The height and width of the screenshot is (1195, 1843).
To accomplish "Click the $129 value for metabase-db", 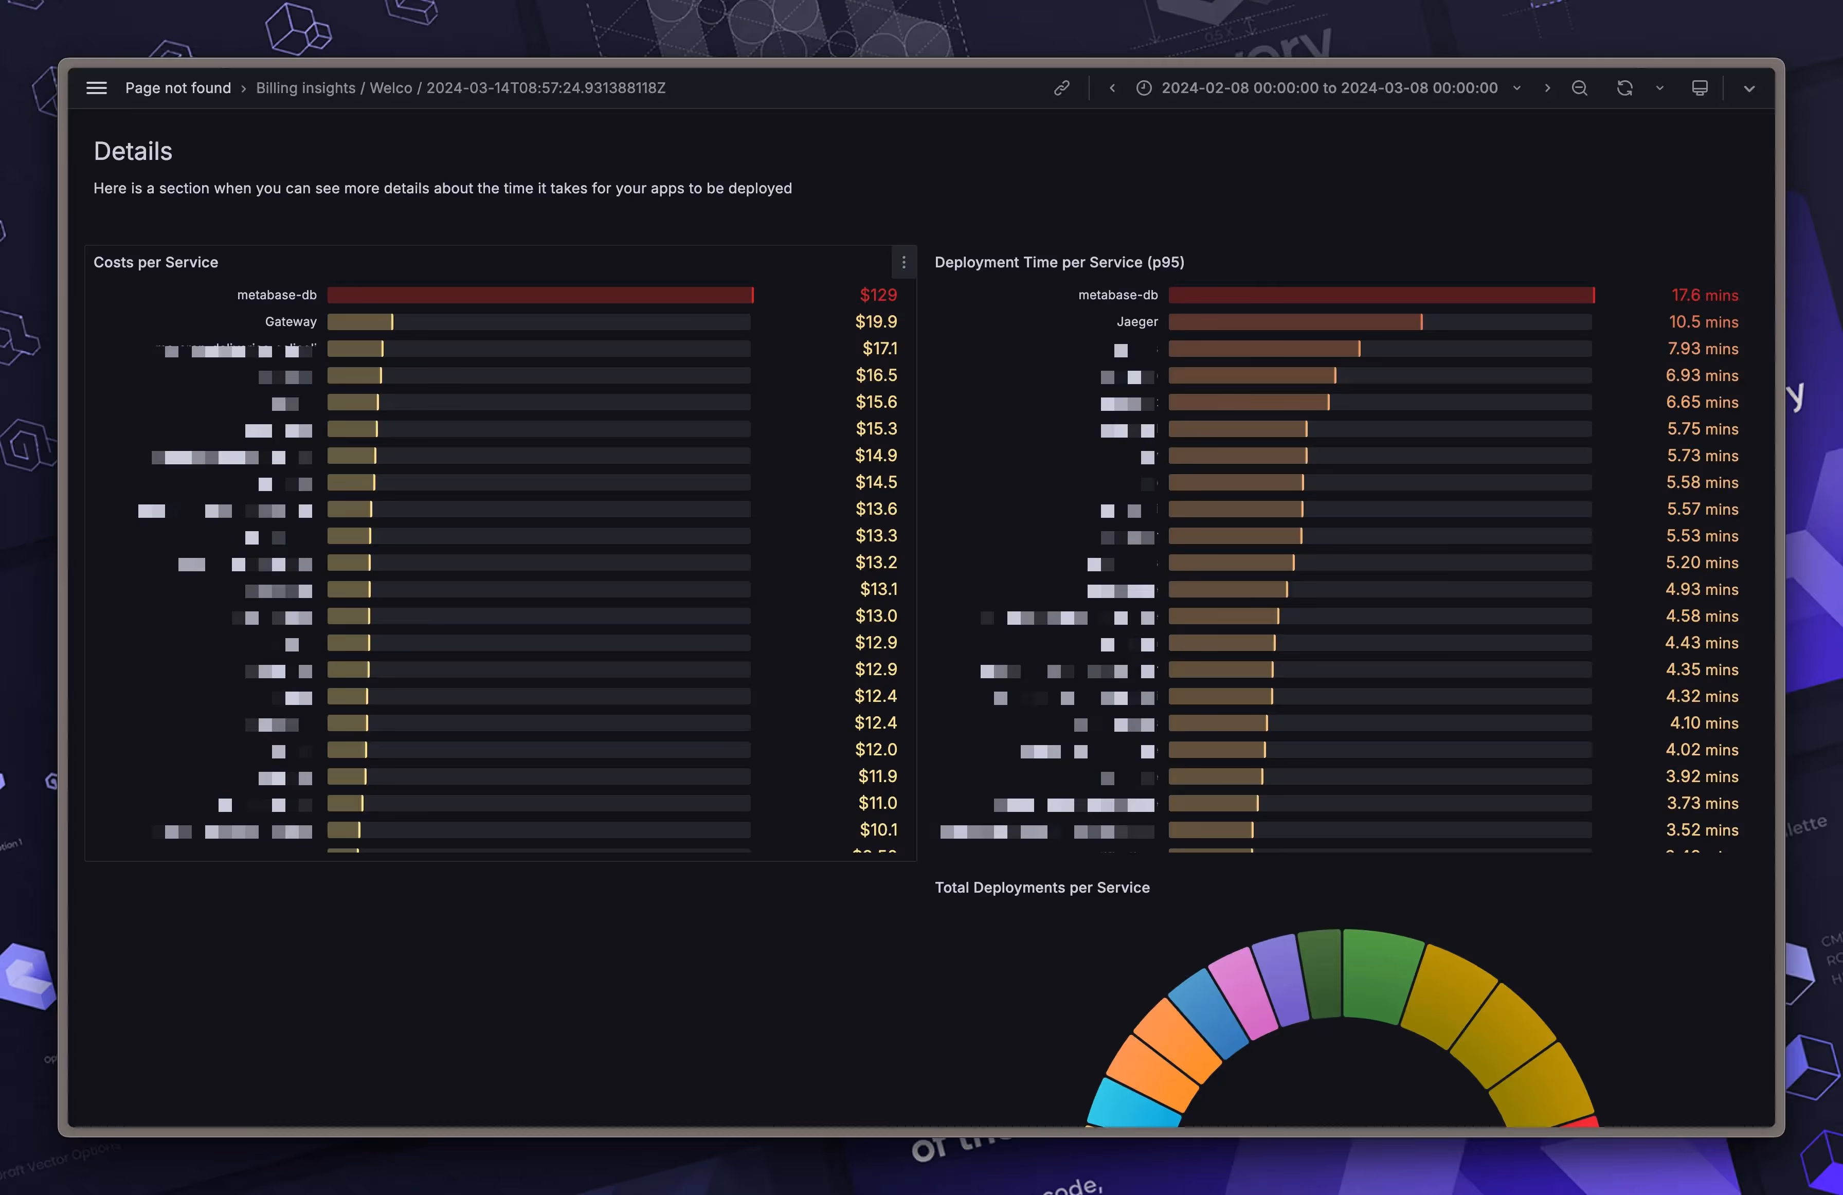I will (878, 295).
